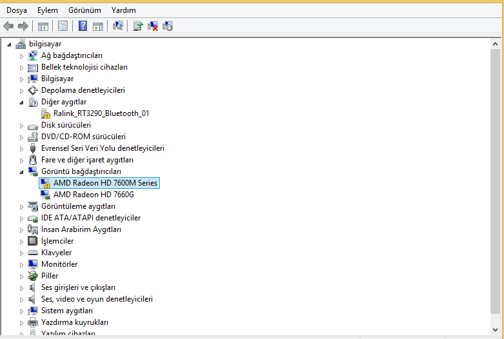Expand Evrensel Seri Veri Yolu denetleyicileri
Viewport: 504px width, 339px height.
tap(21, 149)
